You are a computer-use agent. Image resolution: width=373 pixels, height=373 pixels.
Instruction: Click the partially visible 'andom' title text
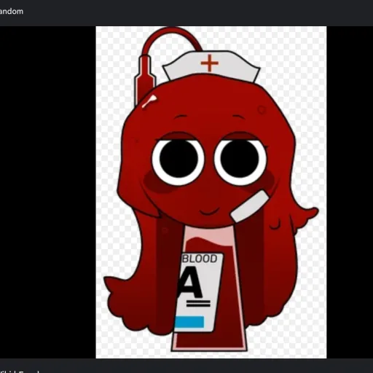coord(12,12)
